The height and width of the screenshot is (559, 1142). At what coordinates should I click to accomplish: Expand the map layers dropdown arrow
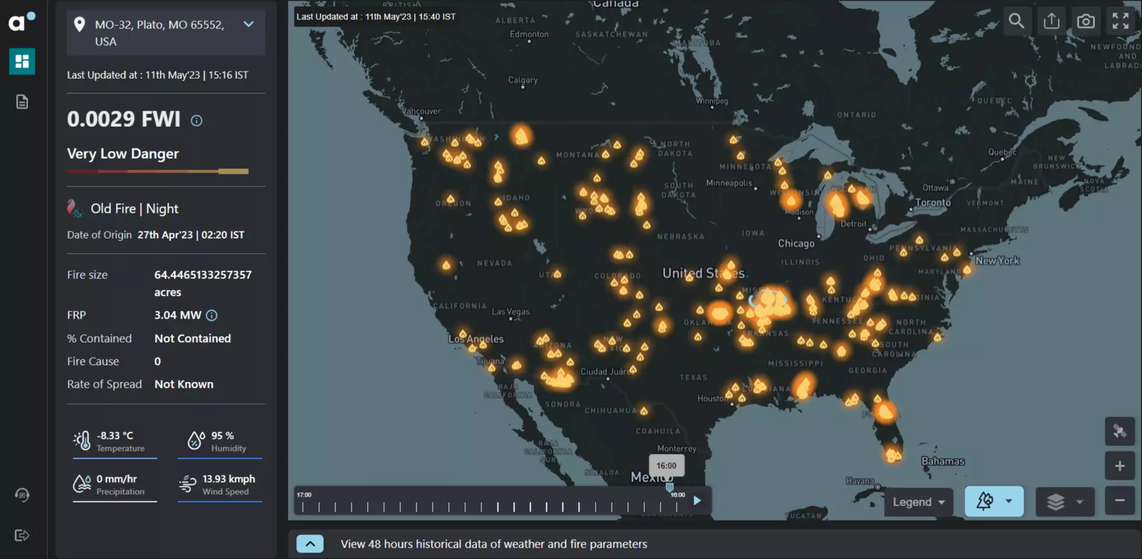point(1079,501)
